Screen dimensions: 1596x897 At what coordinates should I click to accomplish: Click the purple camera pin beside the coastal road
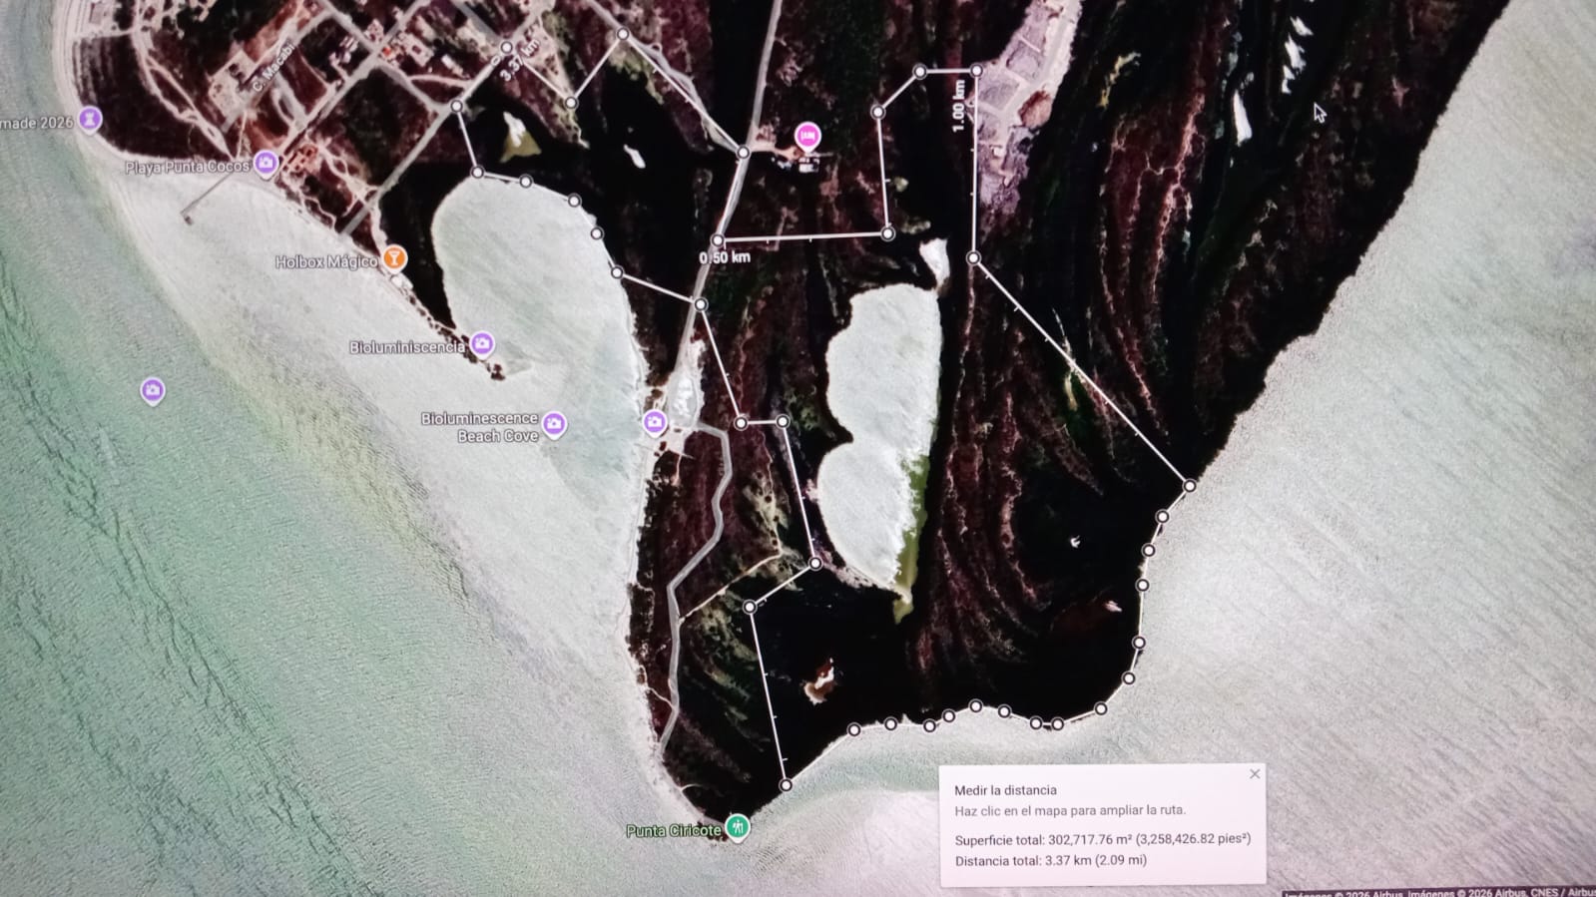(x=655, y=422)
